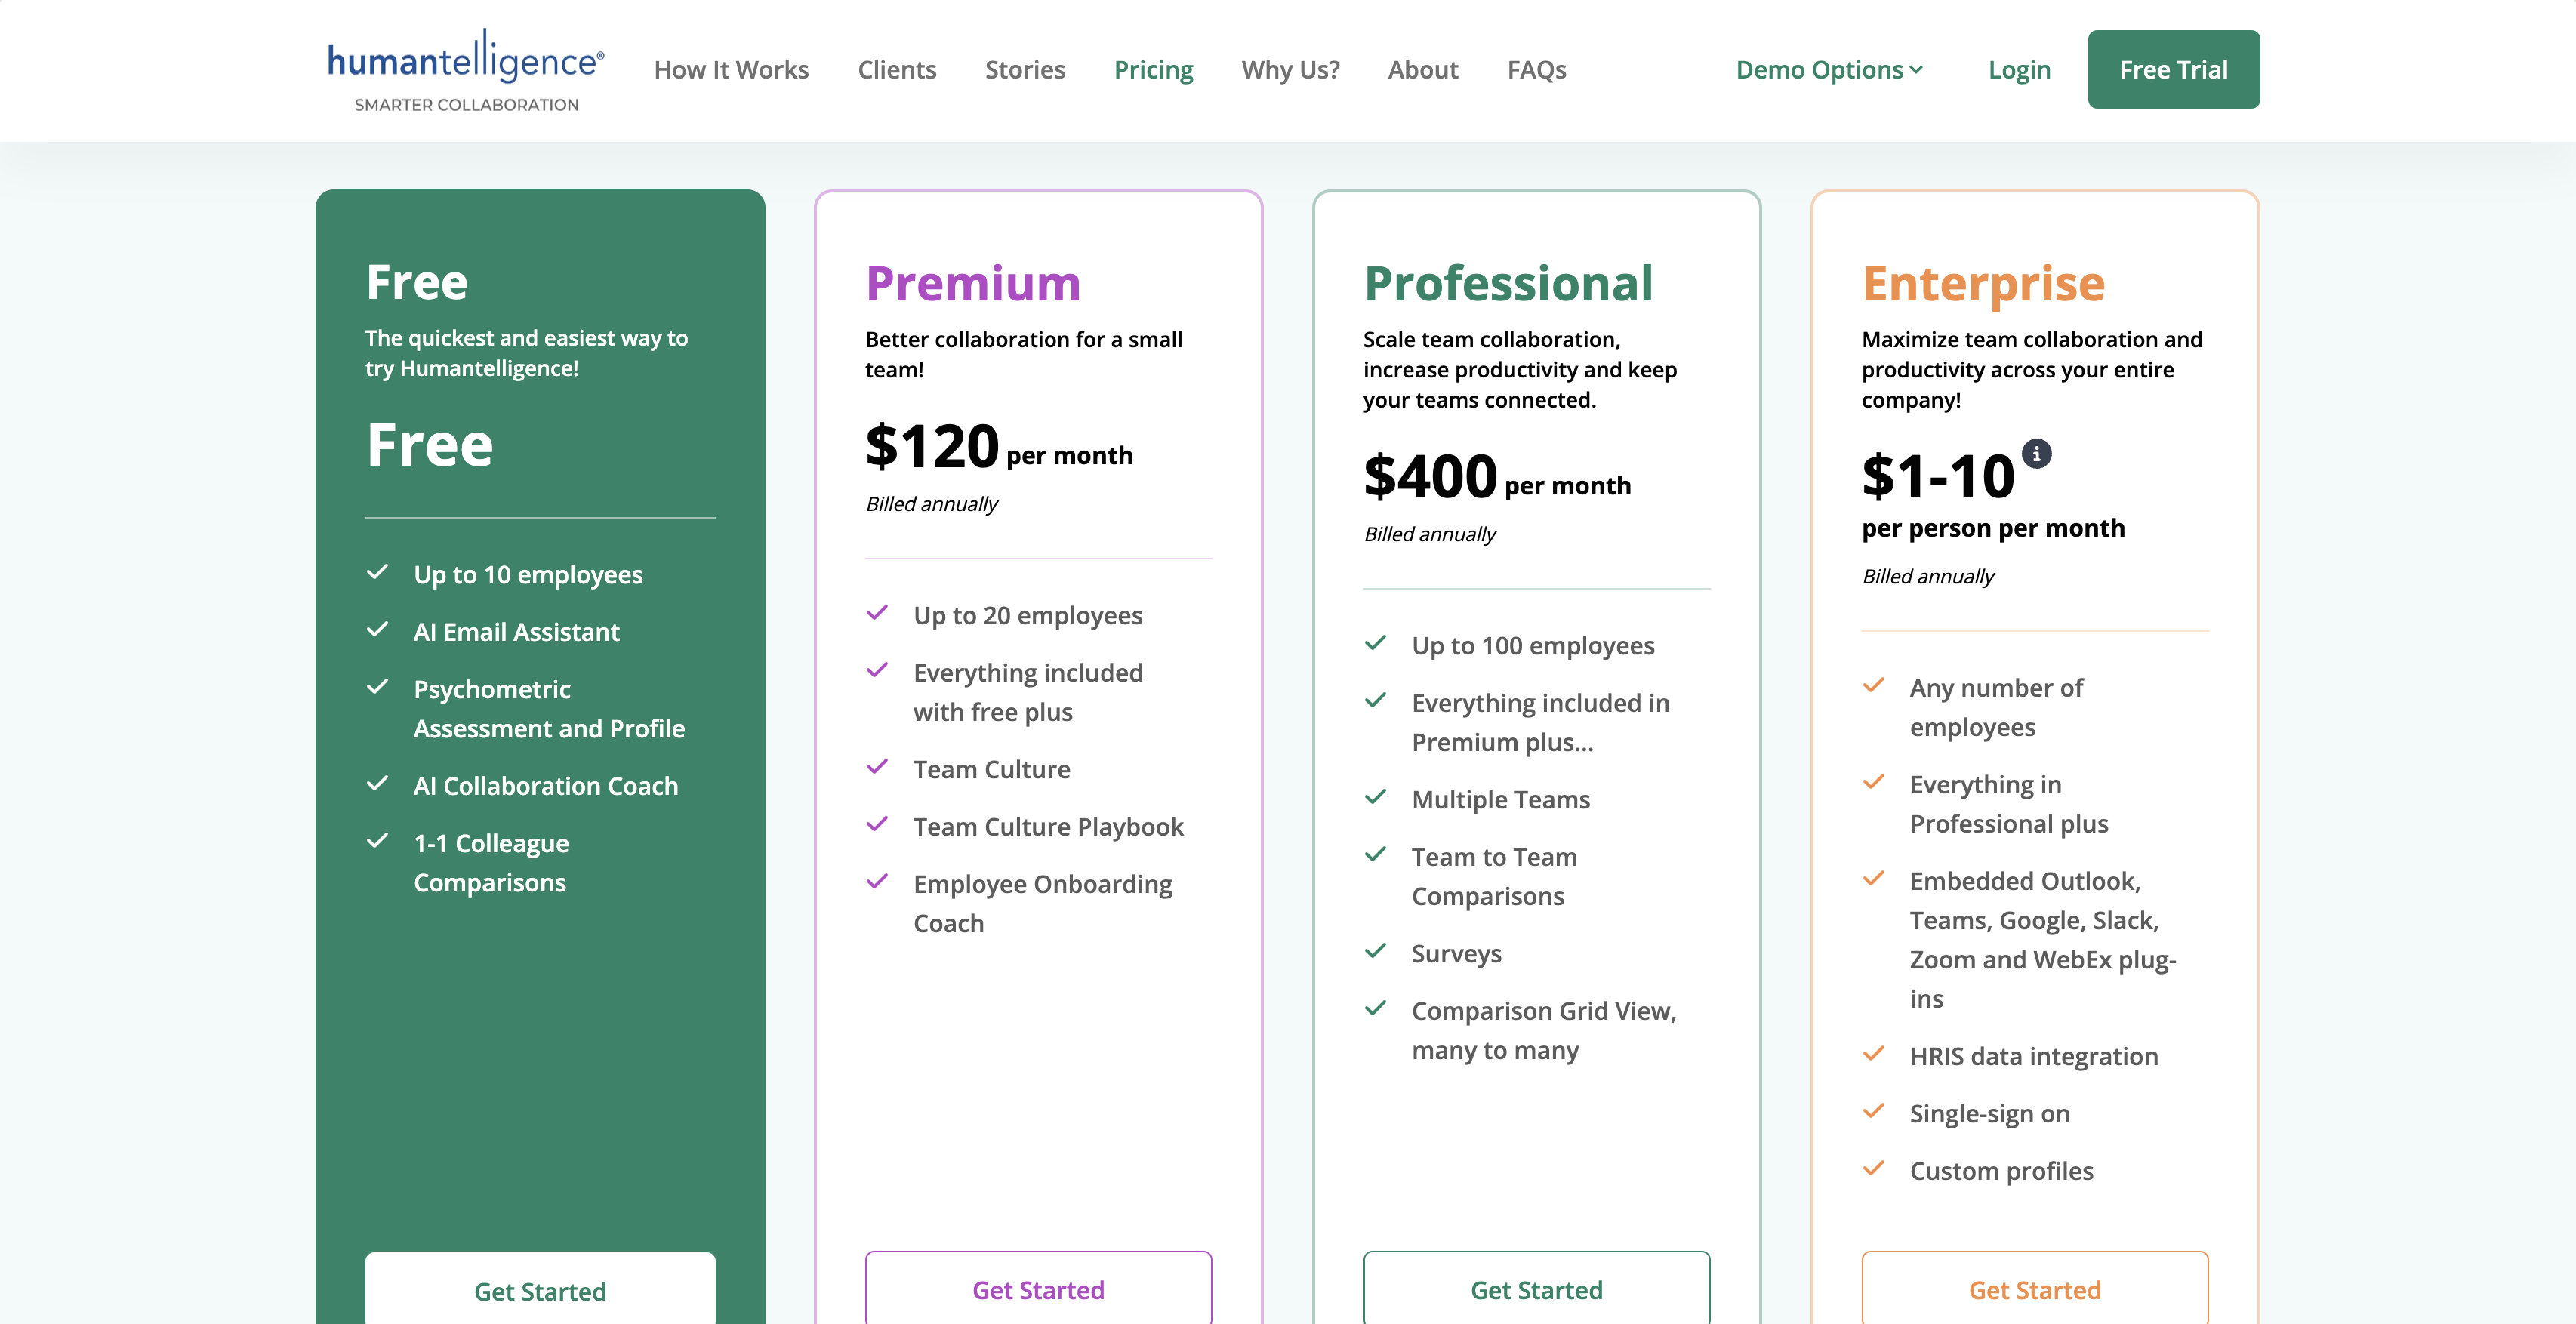Click the AI Collaboration Coach checkmark icon
The width and height of the screenshot is (2576, 1324).
pyautogui.click(x=378, y=784)
